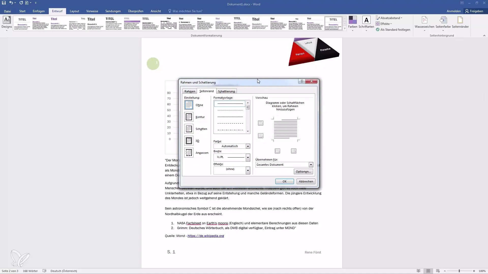This screenshot has width=488, height=274.
Task: Switch to the Rahmen tab in the dialog
Action: pos(190,91)
